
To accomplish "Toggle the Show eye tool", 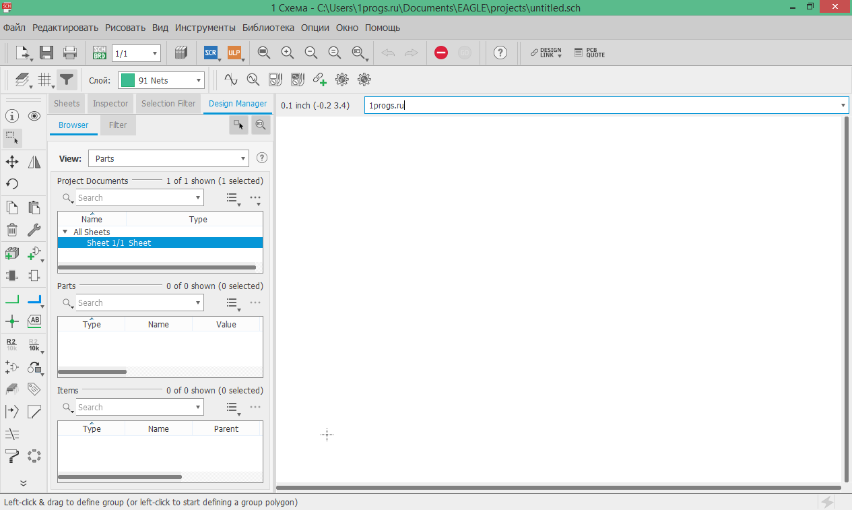I will pos(34,116).
